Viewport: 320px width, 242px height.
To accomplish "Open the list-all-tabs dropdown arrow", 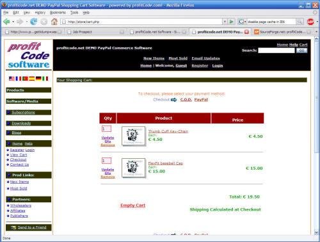I will coord(316,32).
